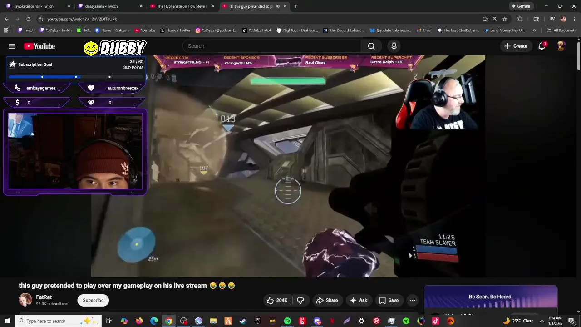
Task: Open the Home - Restream bookmark
Action: tap(112, 30)
